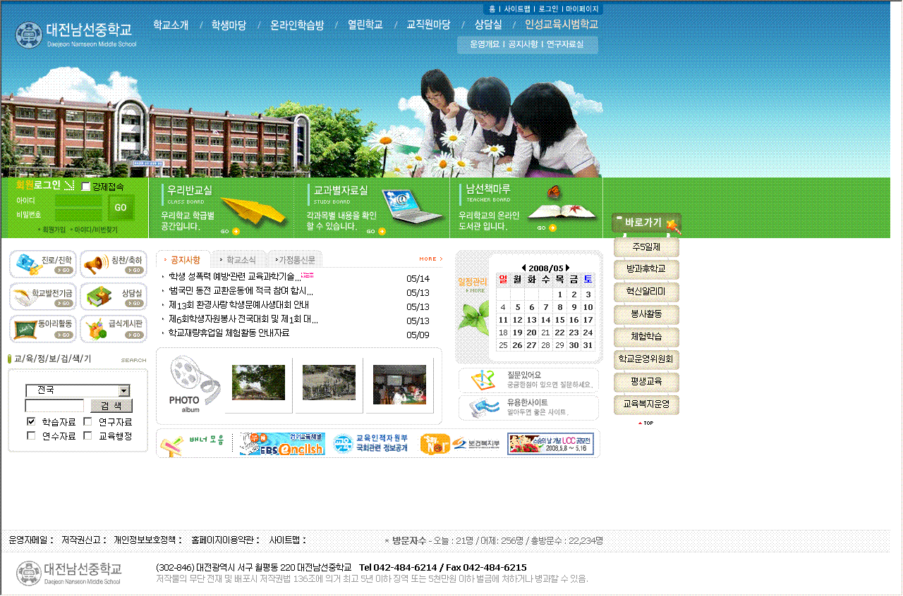Click the 학교발전기금 icon button

point(42,297)
